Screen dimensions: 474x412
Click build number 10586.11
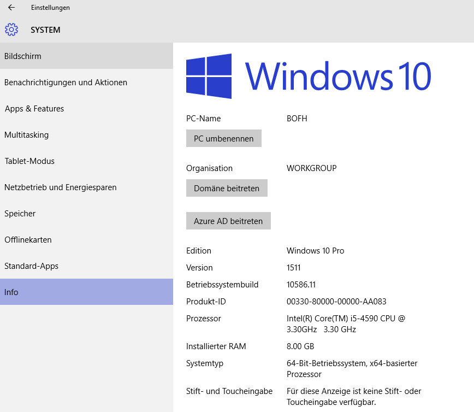coord(301,284)
